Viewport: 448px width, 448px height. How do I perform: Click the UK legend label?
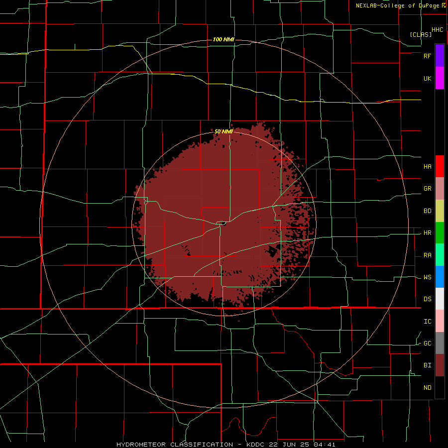pos(427,79)
